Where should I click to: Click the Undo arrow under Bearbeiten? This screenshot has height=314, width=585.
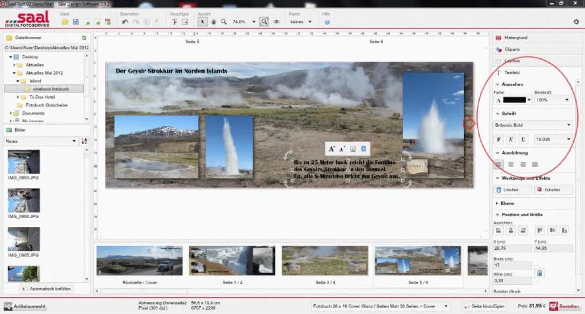pos(126,21)
